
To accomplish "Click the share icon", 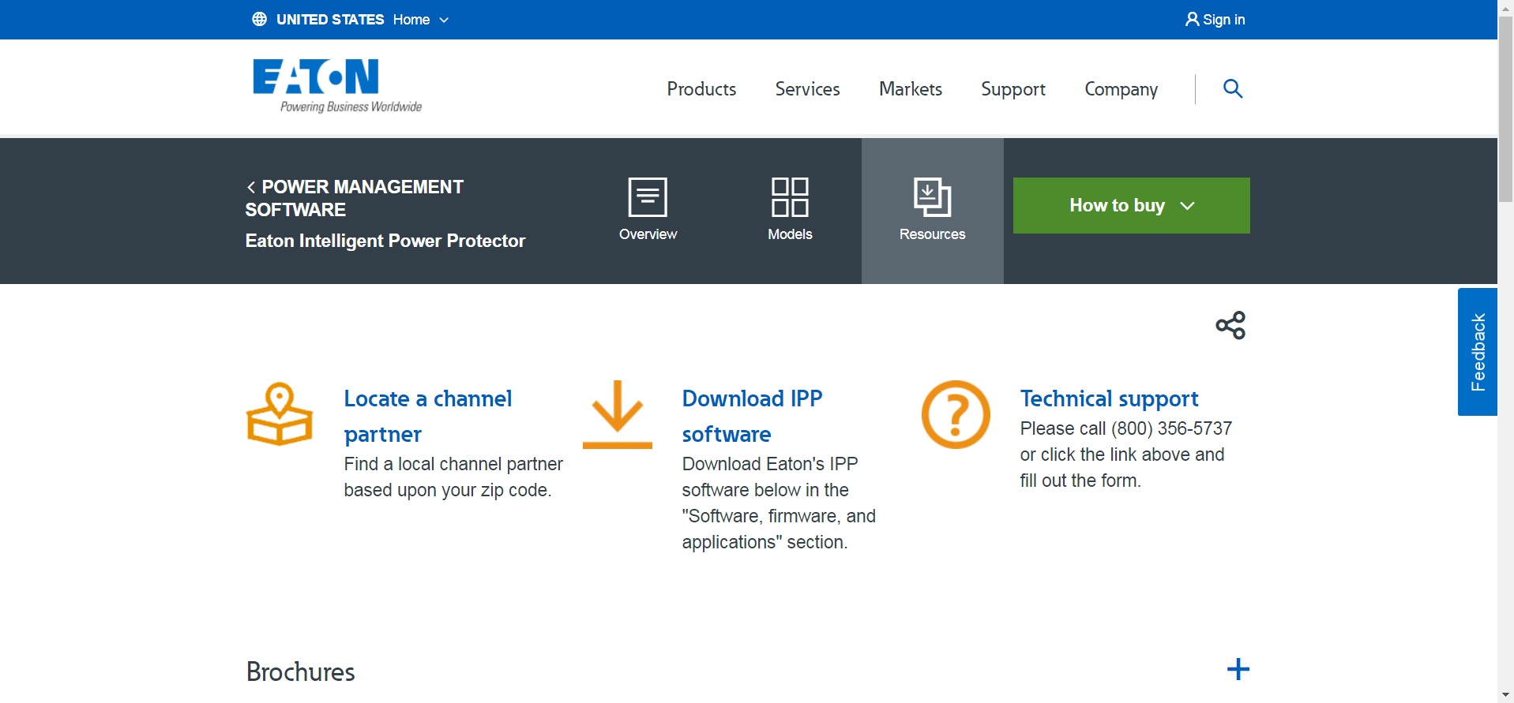I will 1230,325.
